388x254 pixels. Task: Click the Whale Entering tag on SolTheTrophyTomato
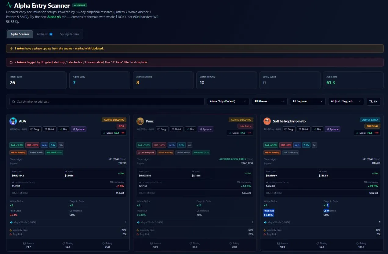coord(272,153)
